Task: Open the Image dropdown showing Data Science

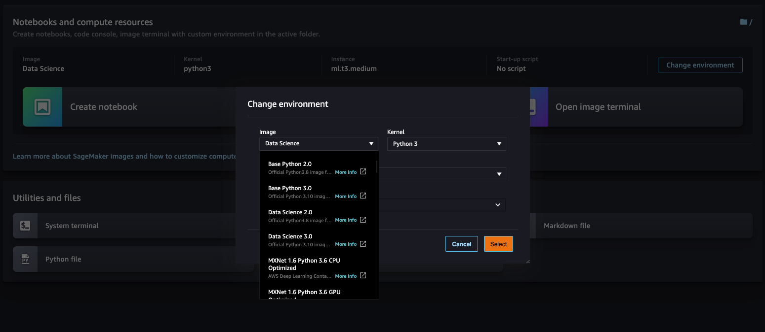Action: point(319,143)
